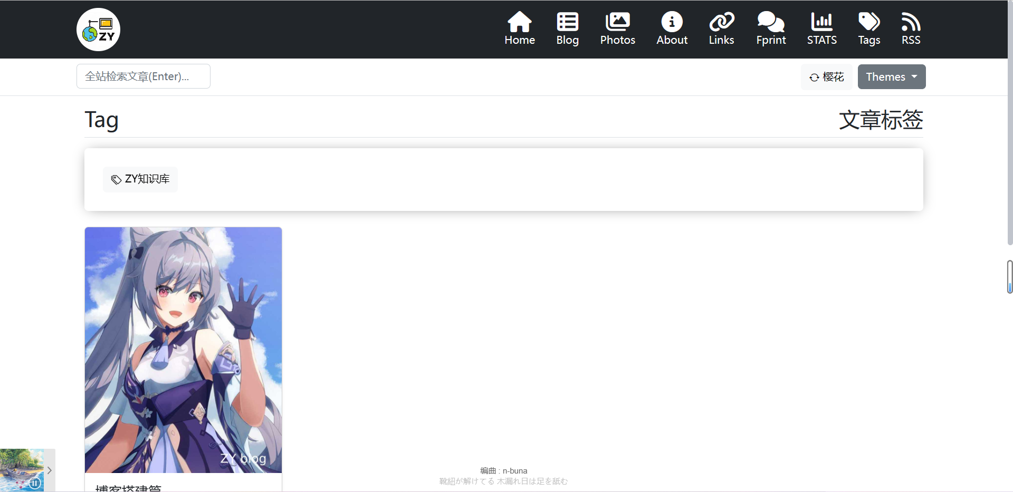Click the 文章标签 heading text
Viewport: 1013px width, 492px height.
[881, 120]
